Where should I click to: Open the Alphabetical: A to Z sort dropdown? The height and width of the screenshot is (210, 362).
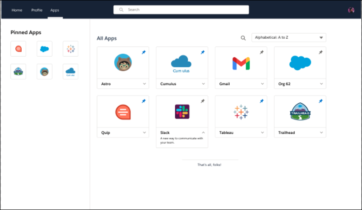289,37
